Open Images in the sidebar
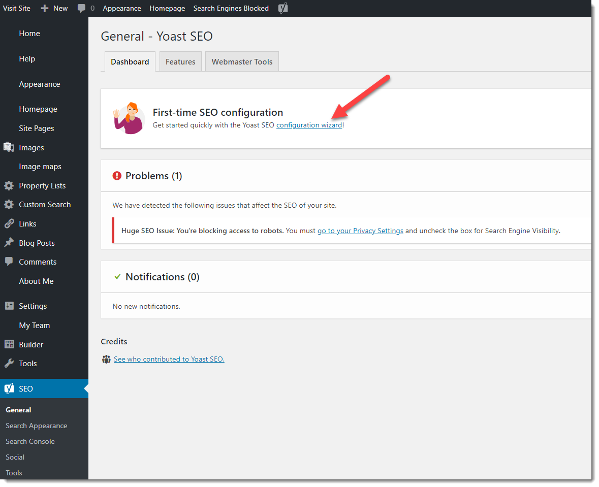This screenshot has width=599, height=487. 31,147
